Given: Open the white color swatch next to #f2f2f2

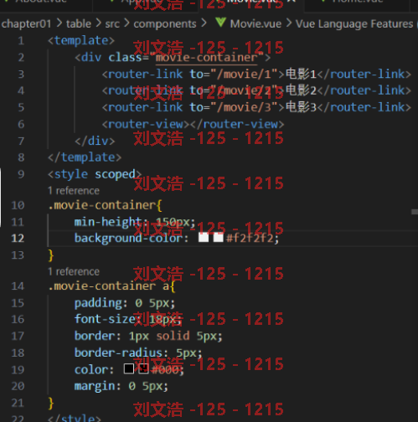Looking at the screenshot, I should (x=218, y=238).
